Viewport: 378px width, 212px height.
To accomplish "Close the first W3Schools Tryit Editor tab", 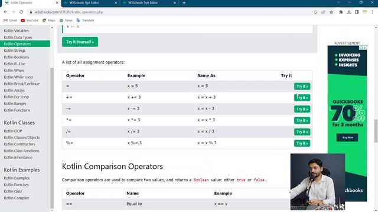I will [x=116, y=3].
